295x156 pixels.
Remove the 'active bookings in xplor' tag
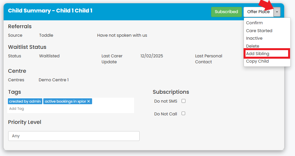88,101
